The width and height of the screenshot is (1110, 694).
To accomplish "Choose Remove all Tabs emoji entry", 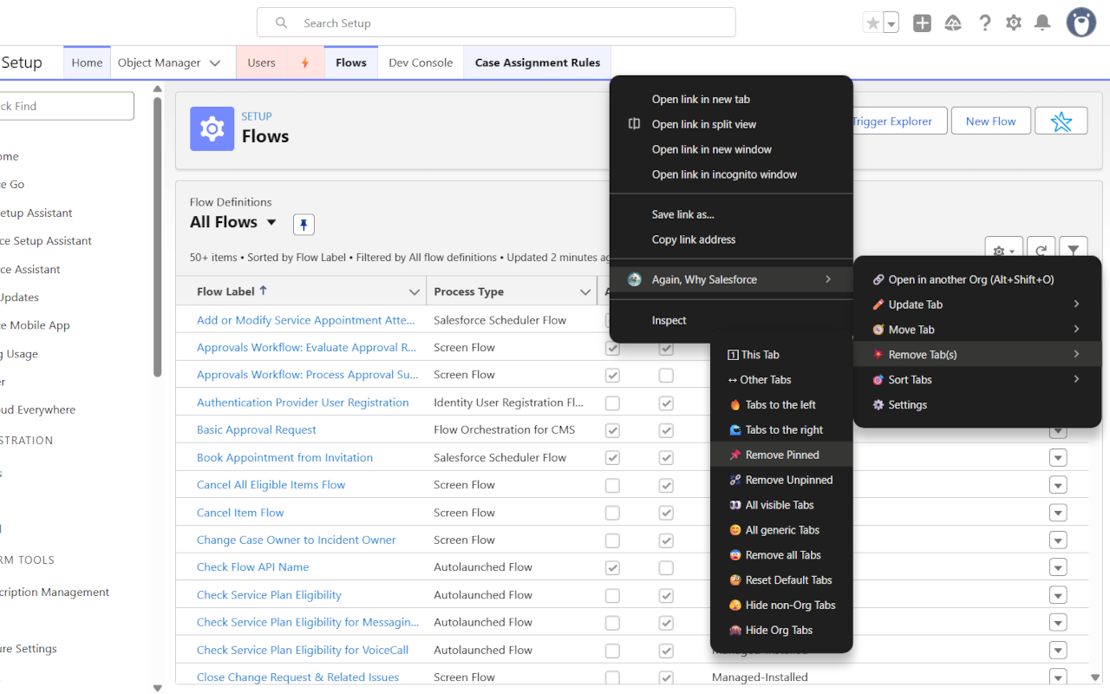I will coord(781,555).
